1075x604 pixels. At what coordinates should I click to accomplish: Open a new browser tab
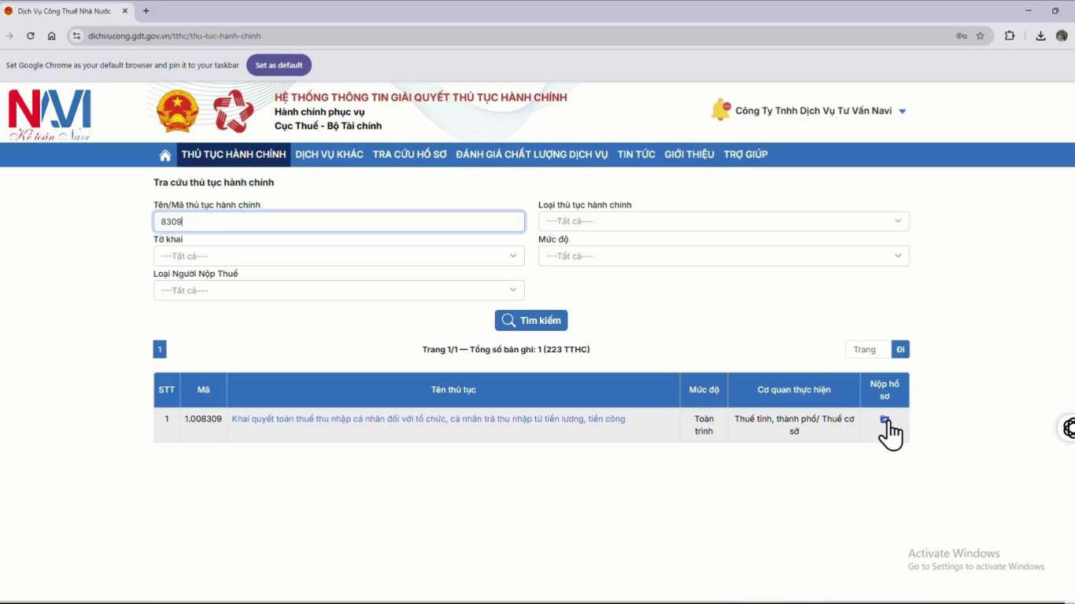[x=146, y=11]
